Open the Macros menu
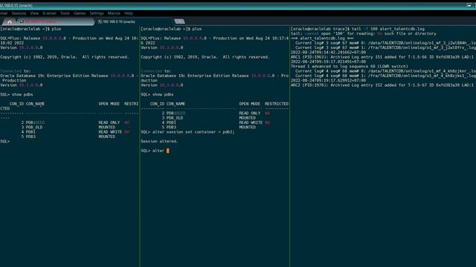This screenshot has width=476, height=267. click(x=114, y=13)
